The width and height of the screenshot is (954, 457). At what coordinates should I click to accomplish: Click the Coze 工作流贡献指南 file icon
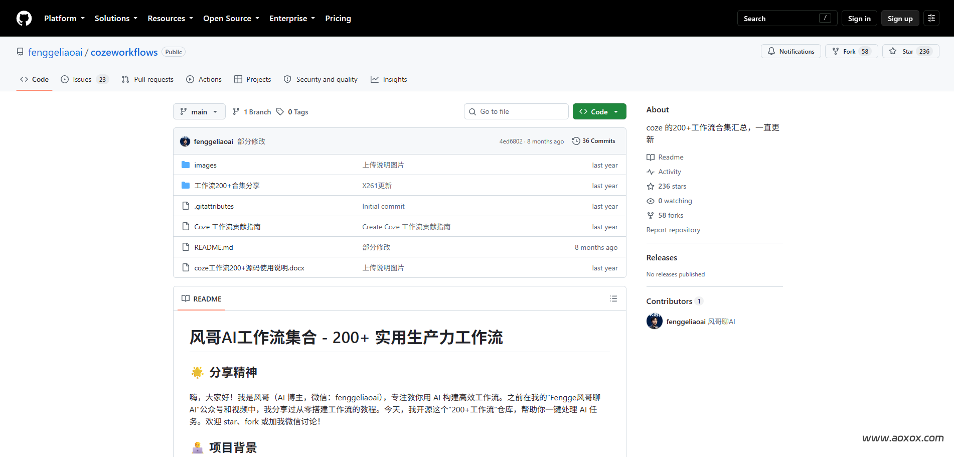point(186,226)
